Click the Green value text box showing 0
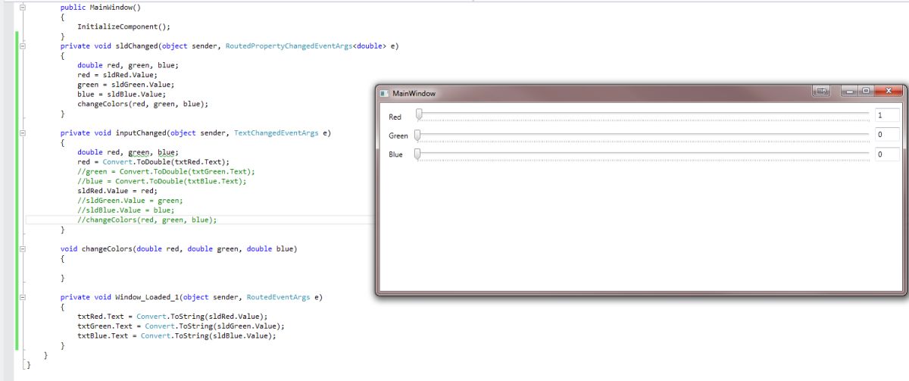This screenshot has width=909, height=381. click(x=886, y=135)
